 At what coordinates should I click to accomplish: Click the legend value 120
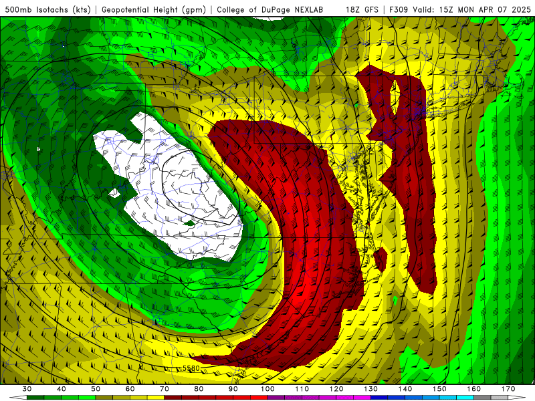pyautogui.click(x=336, y=389)
